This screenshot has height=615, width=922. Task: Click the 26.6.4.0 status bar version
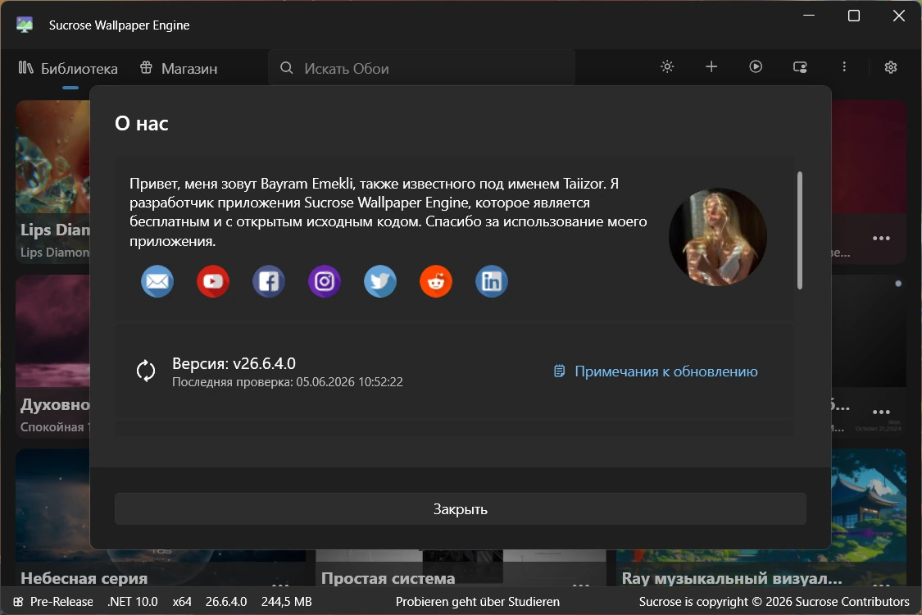226,601
